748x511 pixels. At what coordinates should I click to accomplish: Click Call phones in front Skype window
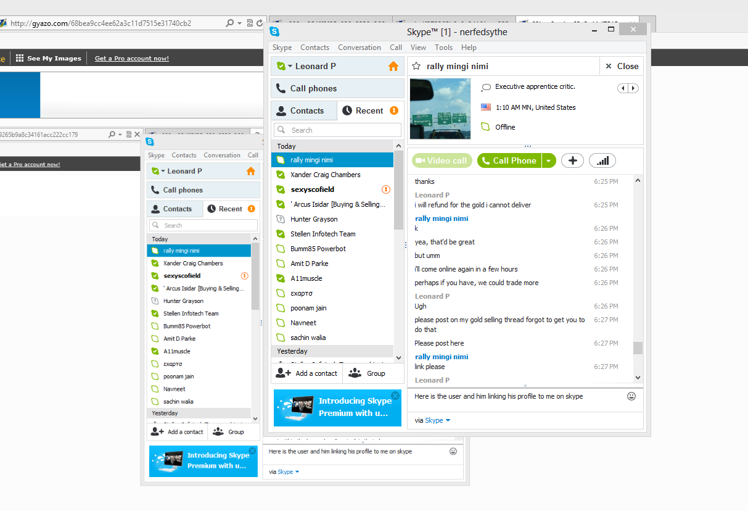(x=337, y=88)
